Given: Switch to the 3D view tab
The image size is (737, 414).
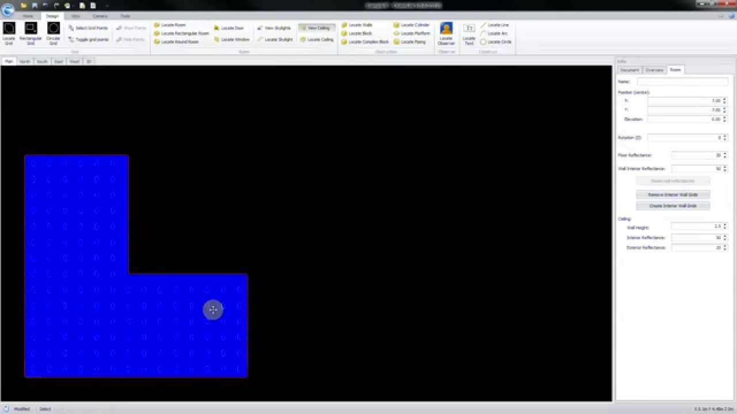Looking at the screenshot, I should click(89, 62).
